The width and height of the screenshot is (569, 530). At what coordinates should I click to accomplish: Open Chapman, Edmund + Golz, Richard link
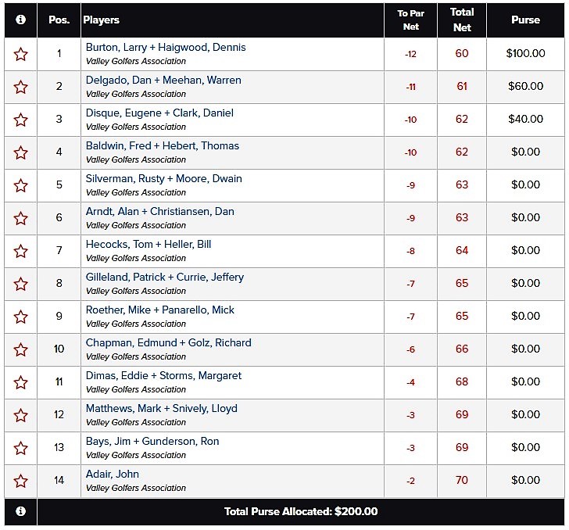tap(168, 342)
